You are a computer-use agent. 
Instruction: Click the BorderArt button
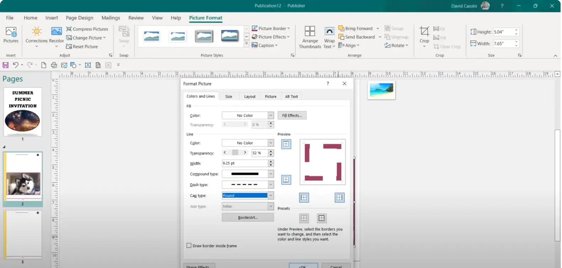click(x=248, y=218)
